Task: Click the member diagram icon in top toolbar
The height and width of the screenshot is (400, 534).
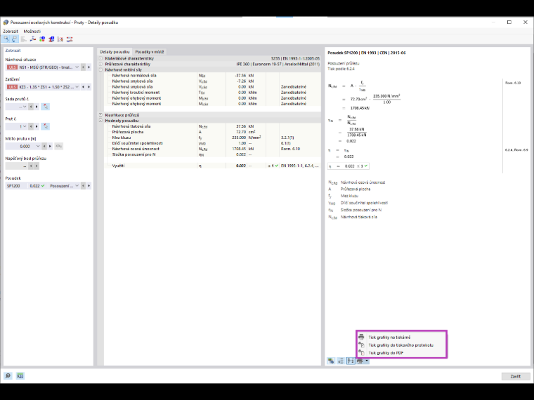Action: 33,39
